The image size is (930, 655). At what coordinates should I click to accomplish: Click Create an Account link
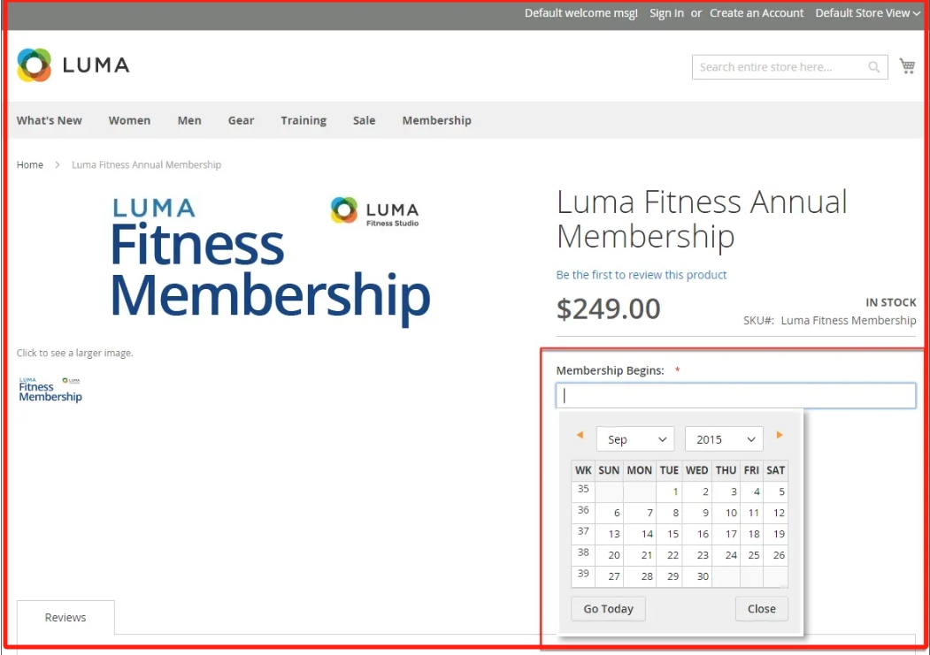tap(757, 13)
